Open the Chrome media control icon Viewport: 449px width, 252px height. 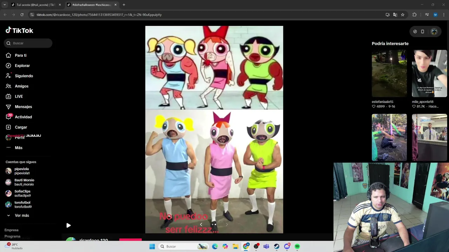[x=427, y=15]
